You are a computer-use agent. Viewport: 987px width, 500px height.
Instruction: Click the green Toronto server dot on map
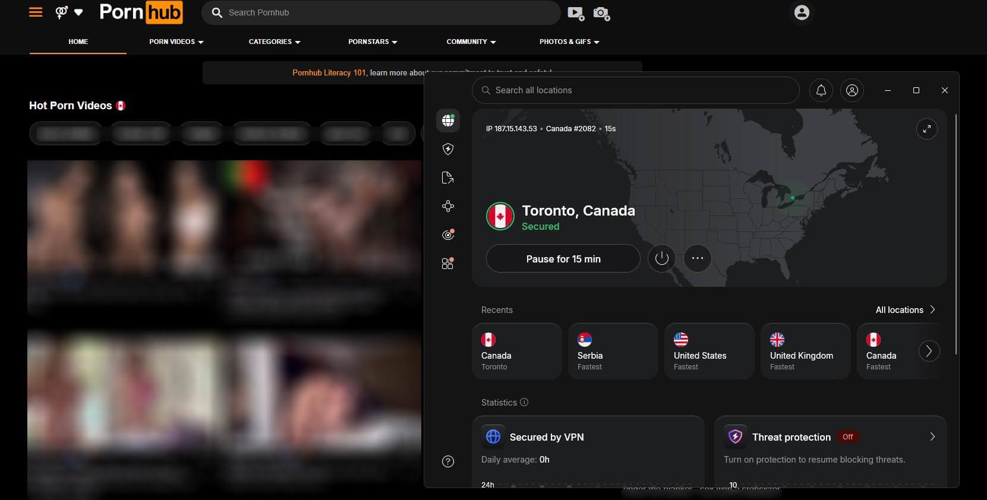click(793, 198)
